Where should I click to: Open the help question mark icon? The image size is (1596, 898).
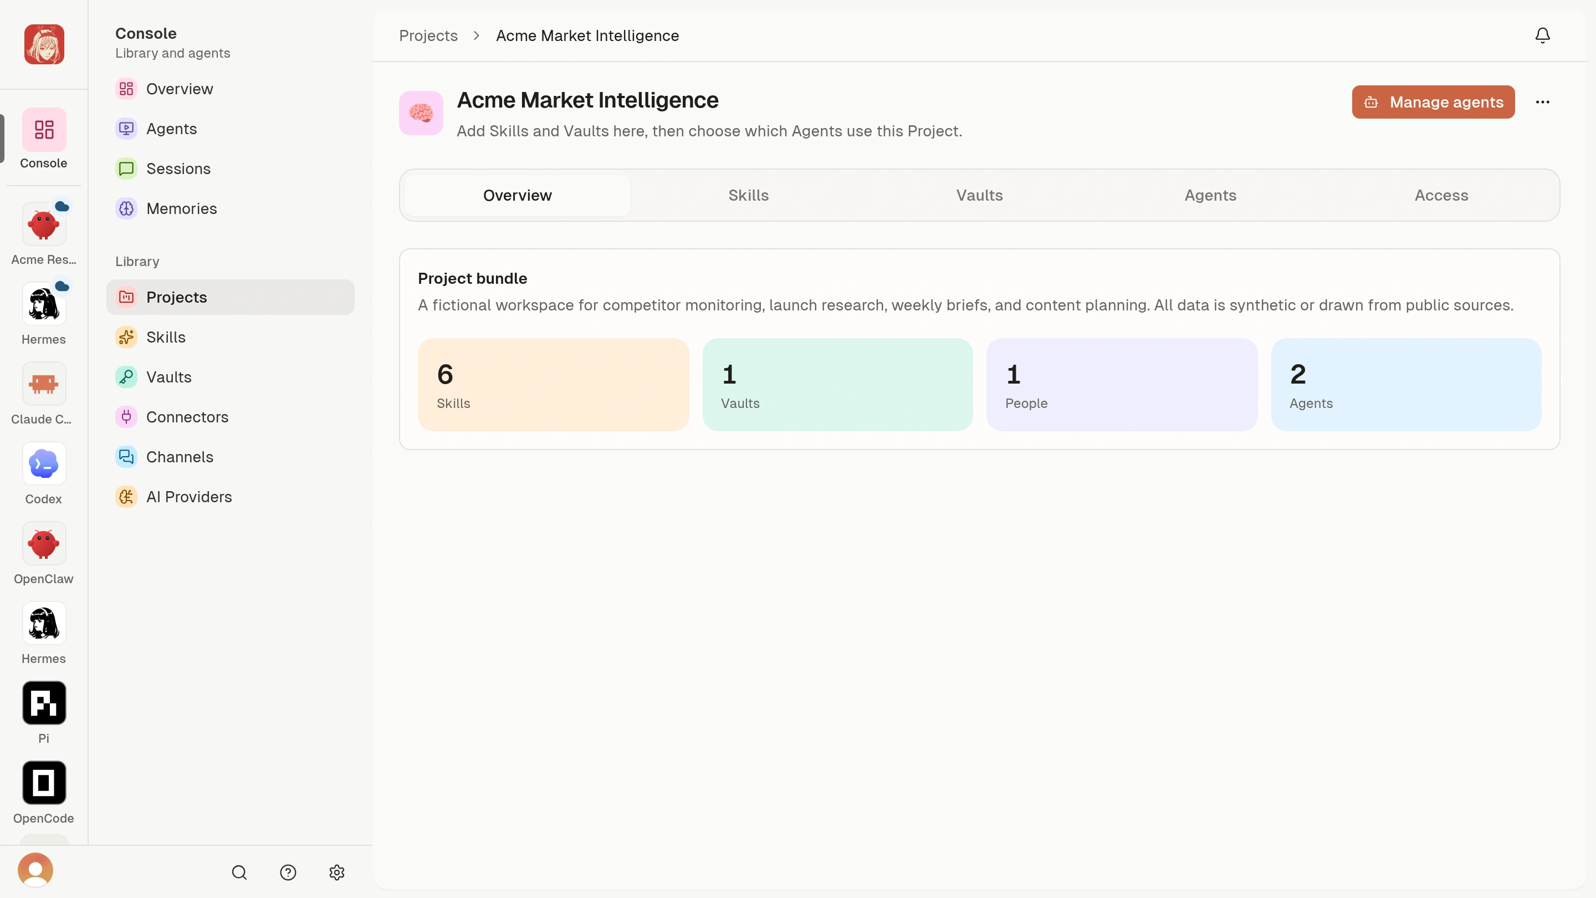point(288,873)
